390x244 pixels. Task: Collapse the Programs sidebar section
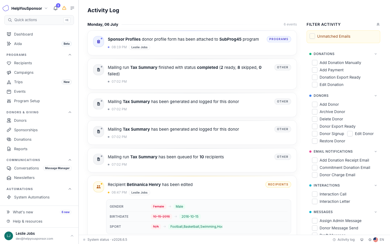click(x=70, y=55)
